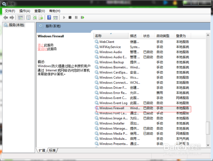This screenshot has width=213, height=161.
Task: Click the Windows Installer gear icon
Action: point(97,123)
